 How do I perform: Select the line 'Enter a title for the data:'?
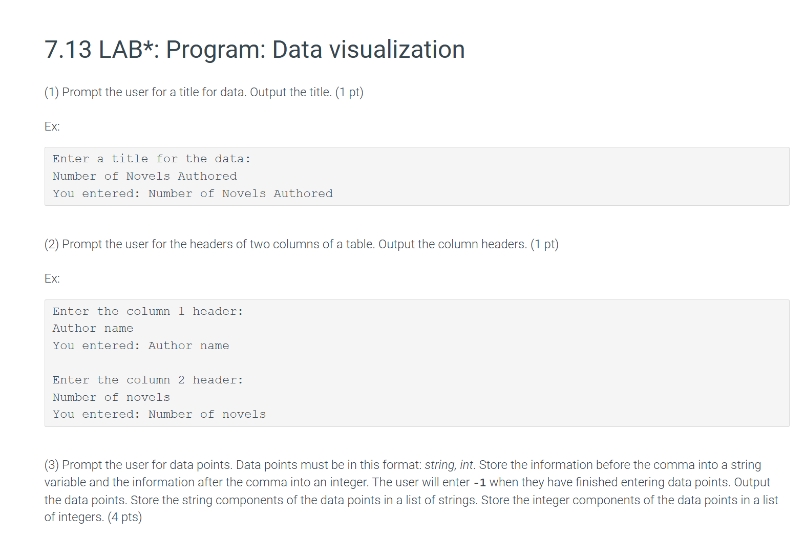click(152, 159)
